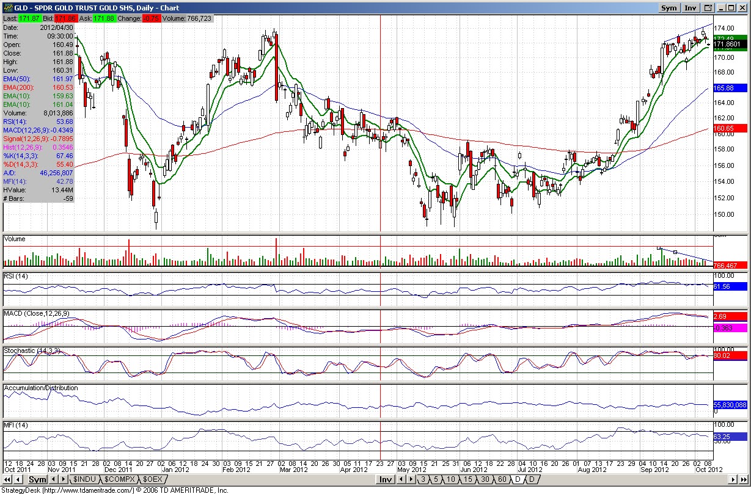Switch to the $OEX symbol tab
The width and height of the screenshot is (751, 494).
[x=152, y=479]
